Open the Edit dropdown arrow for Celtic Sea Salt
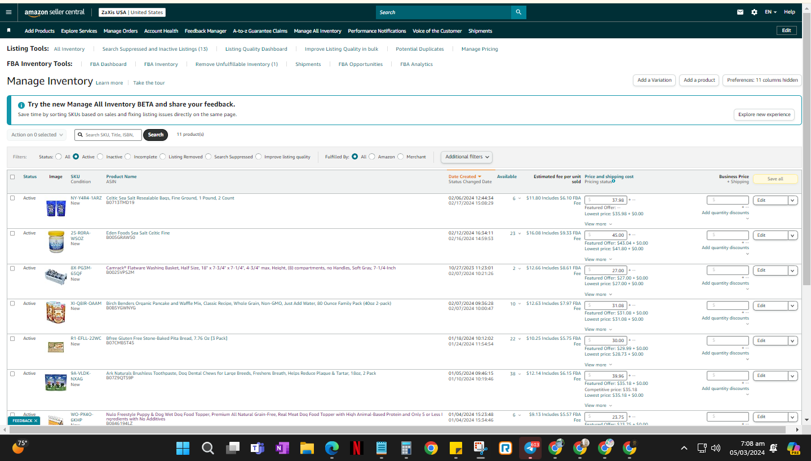This screenshot has height=461, width=811. click(793, 200)
